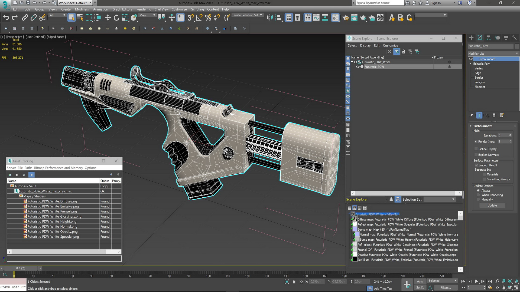Toggle visibility eye of Futuristic_PDW object

[x=357, y=67]
